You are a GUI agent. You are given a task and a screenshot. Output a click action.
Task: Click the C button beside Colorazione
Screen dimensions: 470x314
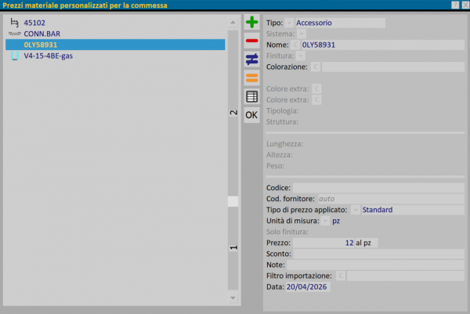[316, 67]
